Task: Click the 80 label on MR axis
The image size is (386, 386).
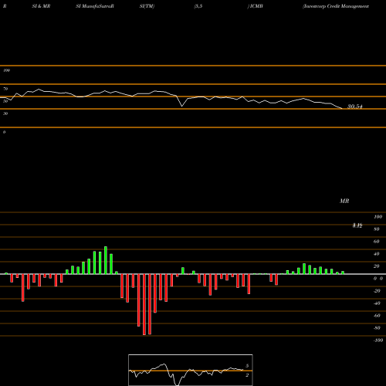Action: pos(377,229)
